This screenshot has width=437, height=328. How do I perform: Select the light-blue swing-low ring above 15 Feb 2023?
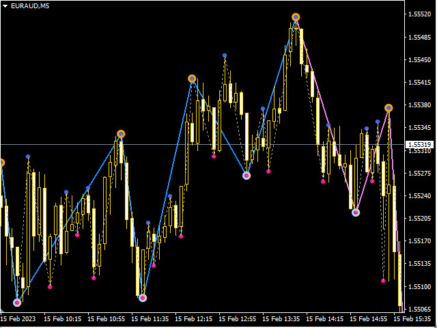click(17, 303)
